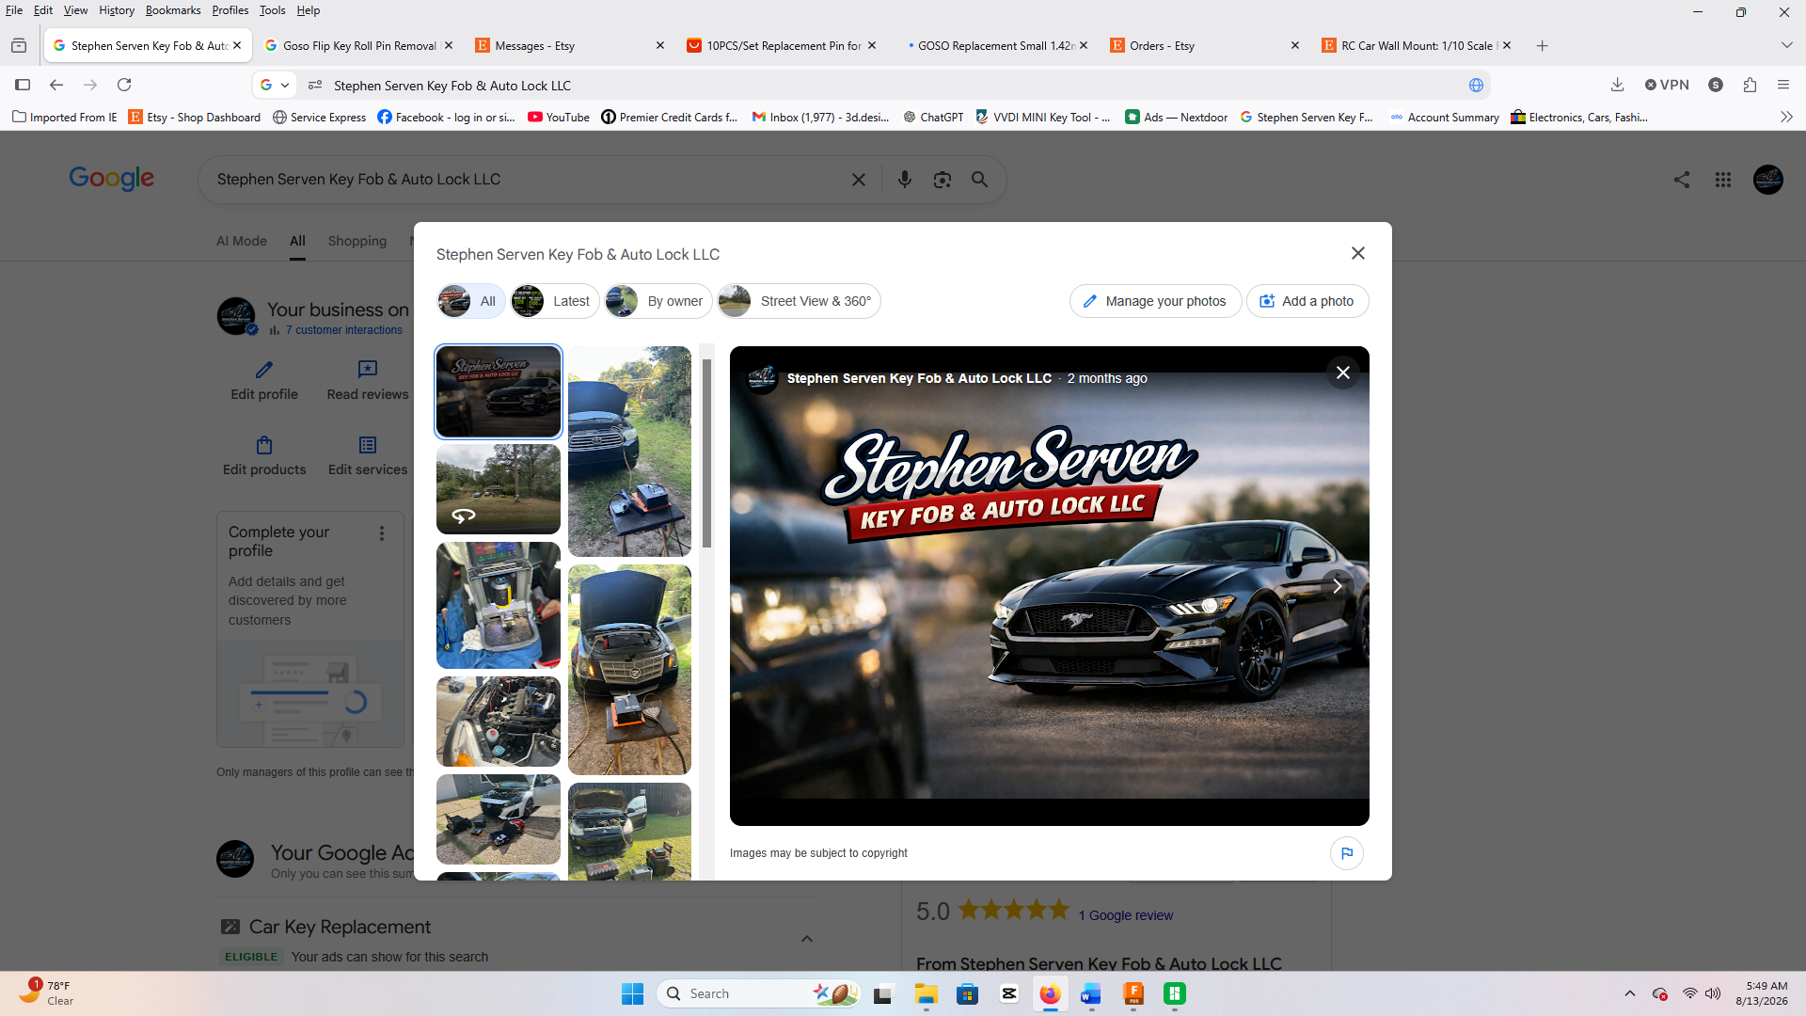This screenshot has width=1806, height=1016.
Task: Open Firefox from the taskbar
Action: (x=1050, y=993)
